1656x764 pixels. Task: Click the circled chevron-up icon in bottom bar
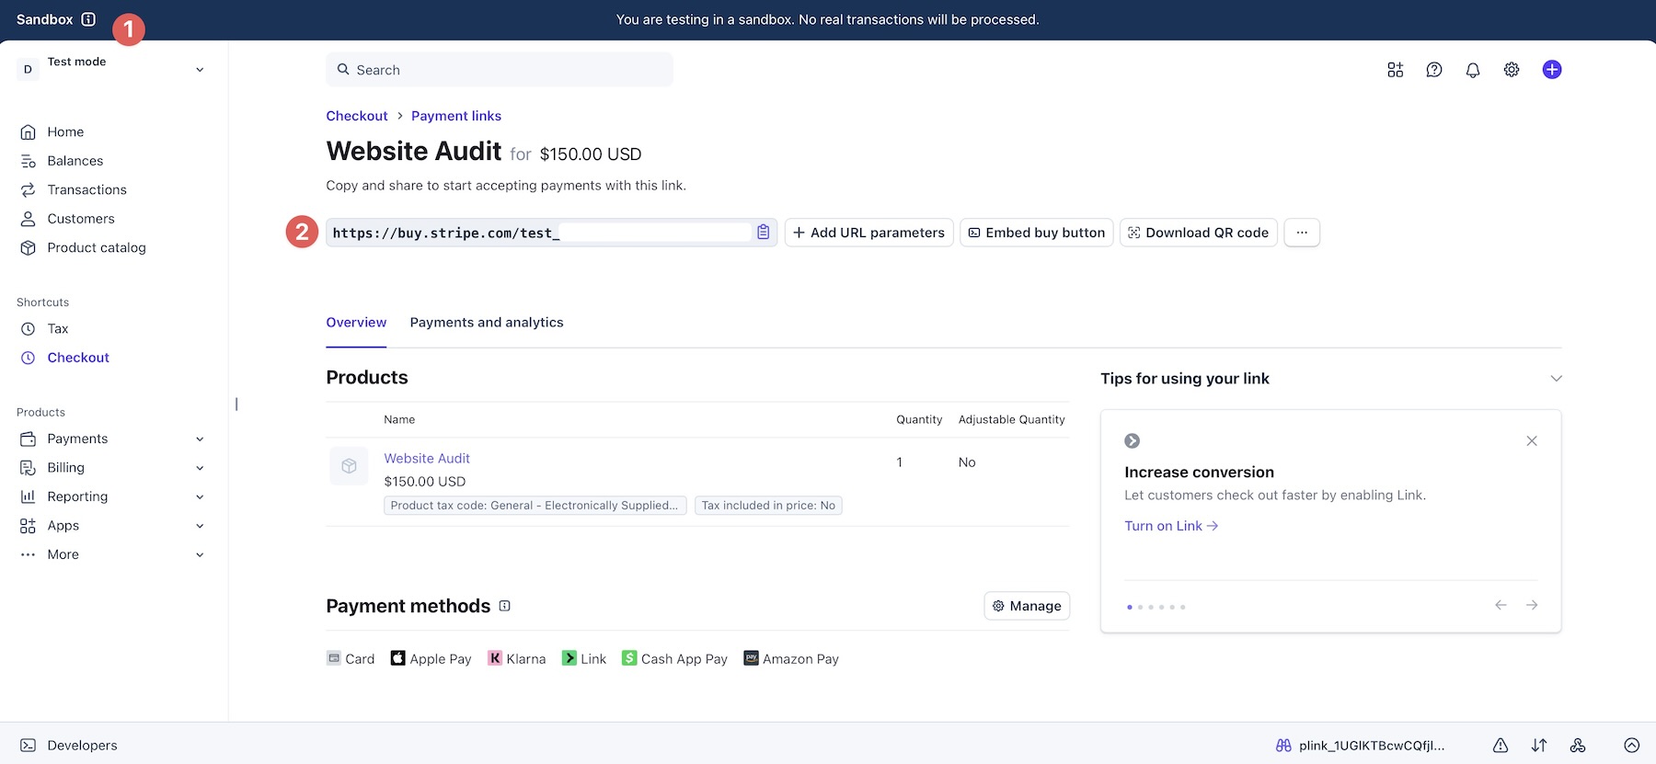coord(1632,746)
